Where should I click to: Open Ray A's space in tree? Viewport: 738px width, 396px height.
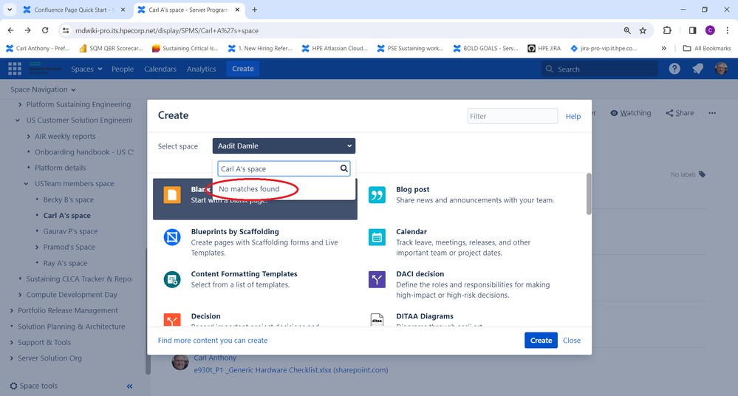pos(65,263)
